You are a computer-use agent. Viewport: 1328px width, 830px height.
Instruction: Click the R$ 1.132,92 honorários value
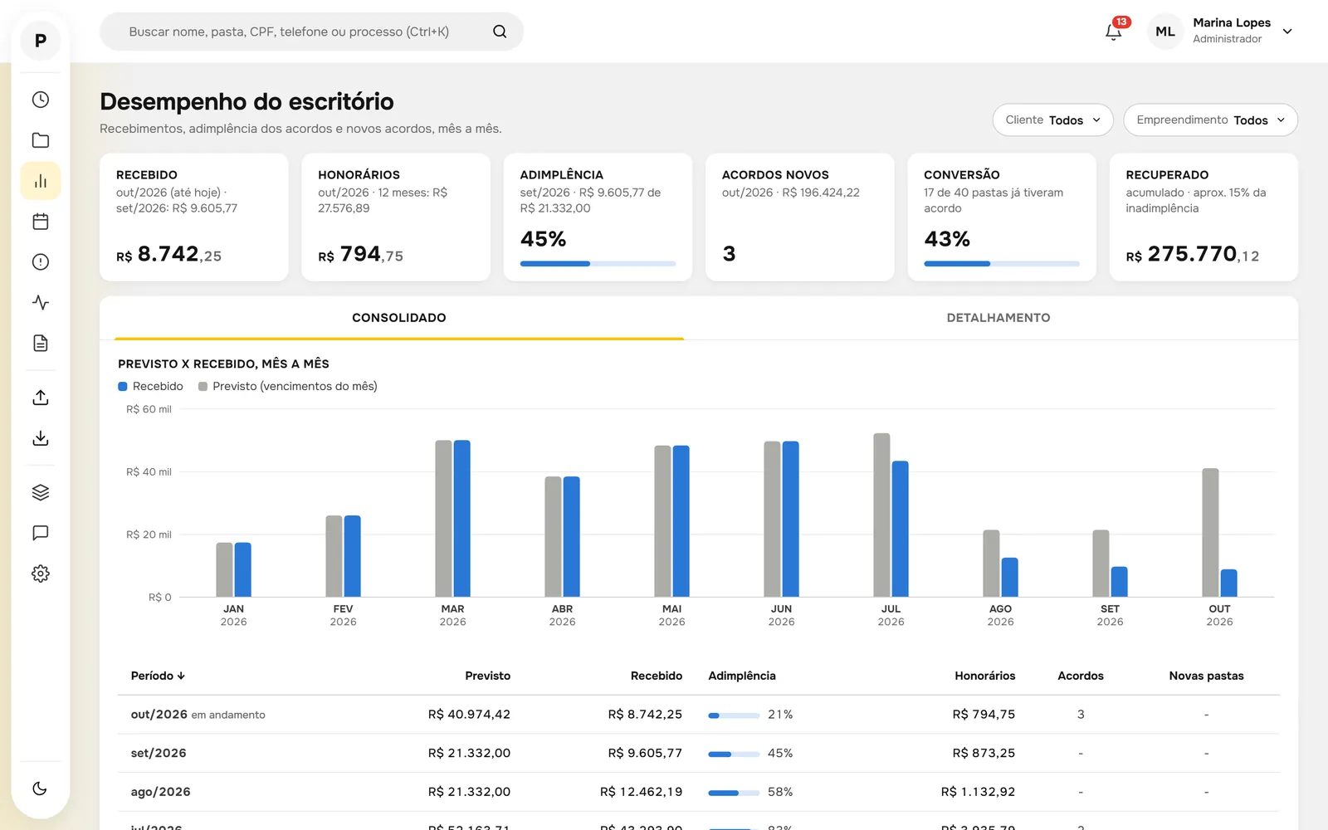pyautogui.click(x=978, y=793)
